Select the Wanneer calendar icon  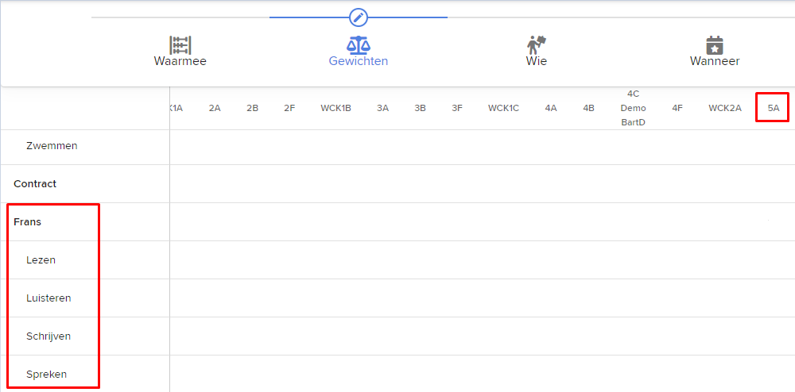click(x=715, y=45)
